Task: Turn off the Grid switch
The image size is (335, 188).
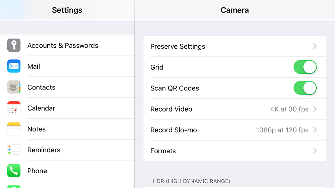Action: 305,67
